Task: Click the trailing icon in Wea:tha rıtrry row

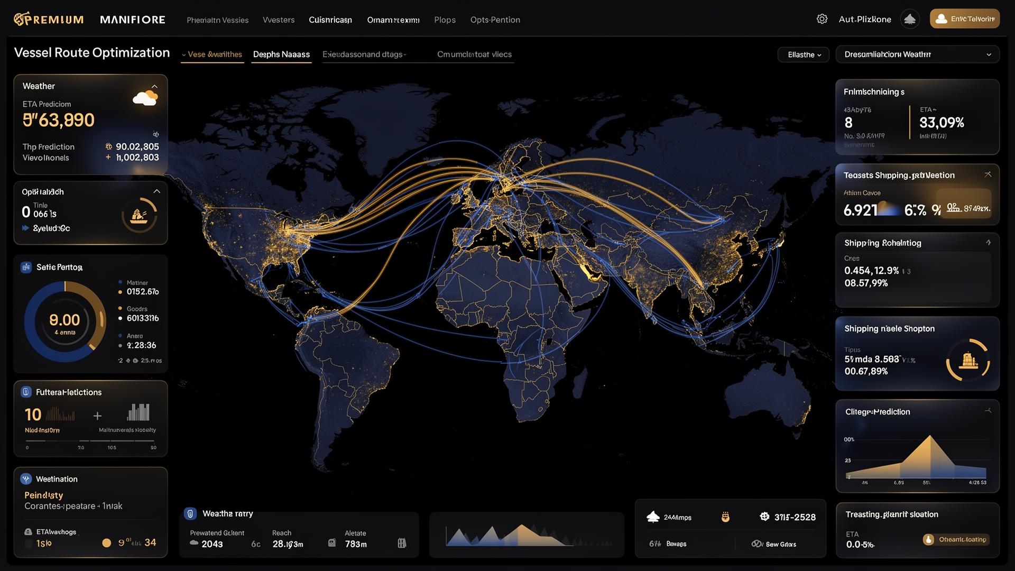Action: 401,543
